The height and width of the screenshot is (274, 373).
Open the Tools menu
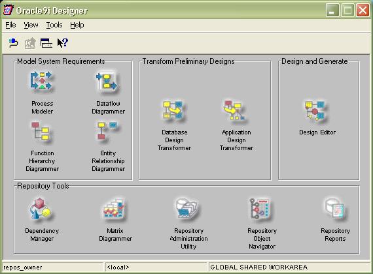click(54, 25)
